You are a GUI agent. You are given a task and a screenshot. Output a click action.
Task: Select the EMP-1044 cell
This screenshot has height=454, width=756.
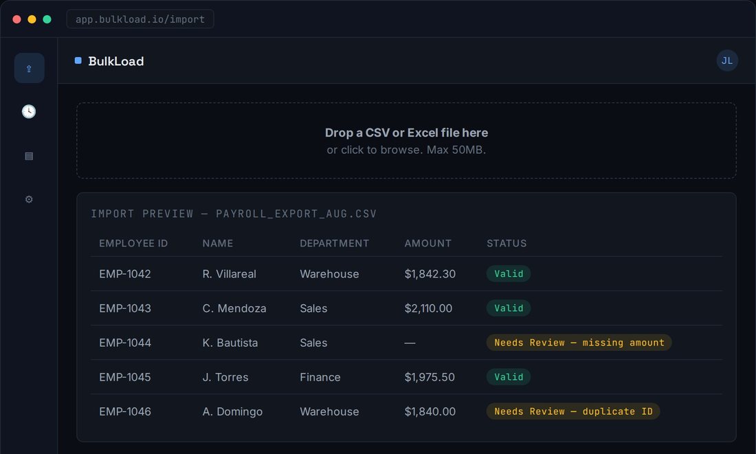click(125, 343)
